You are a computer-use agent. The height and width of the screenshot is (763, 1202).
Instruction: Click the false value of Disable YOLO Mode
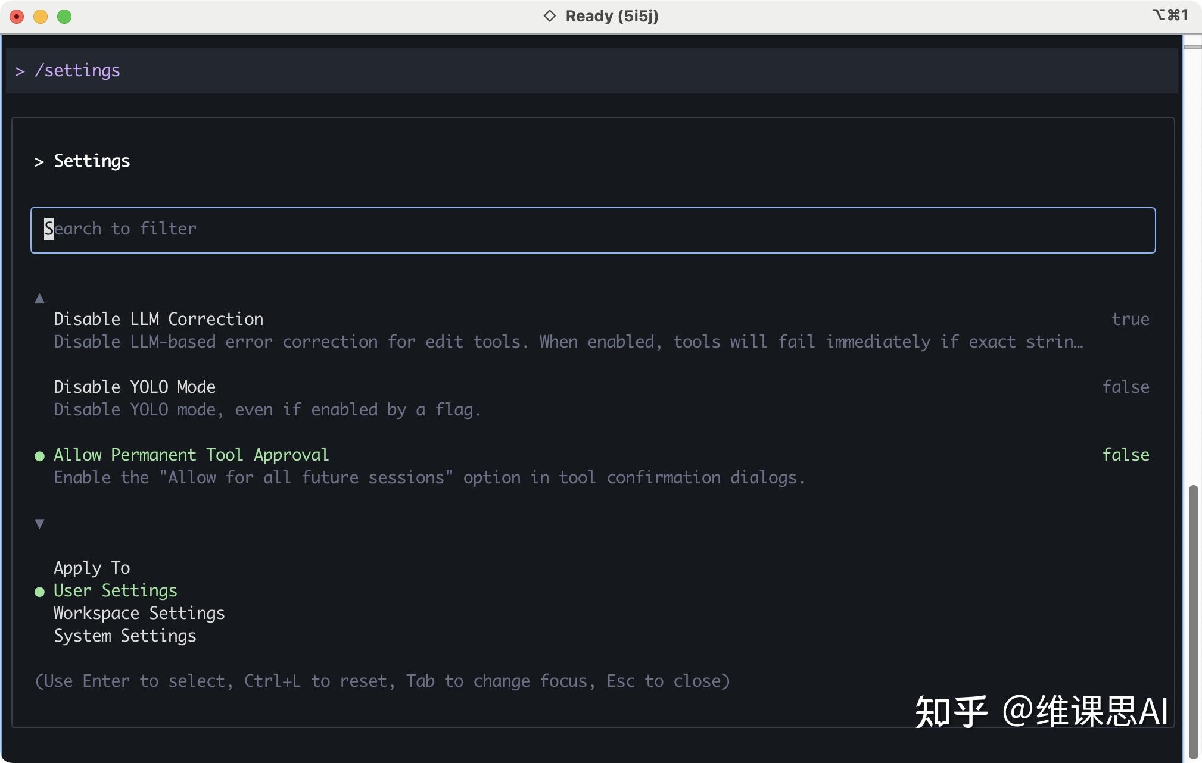coord(1125,387)
